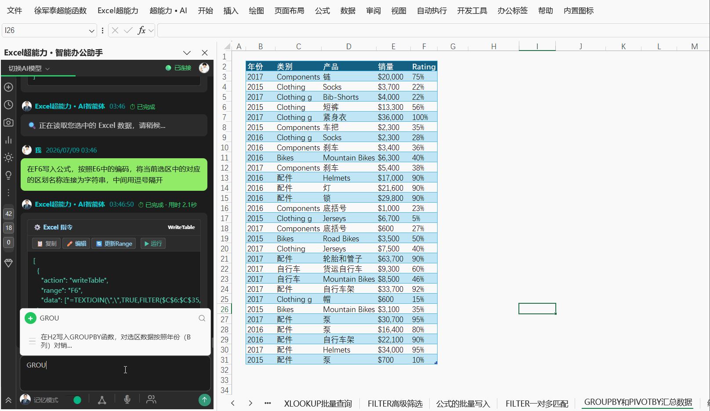Open the insert function fx icon
This screenshot has height=411, width=710.
click(x=141, y=30)
